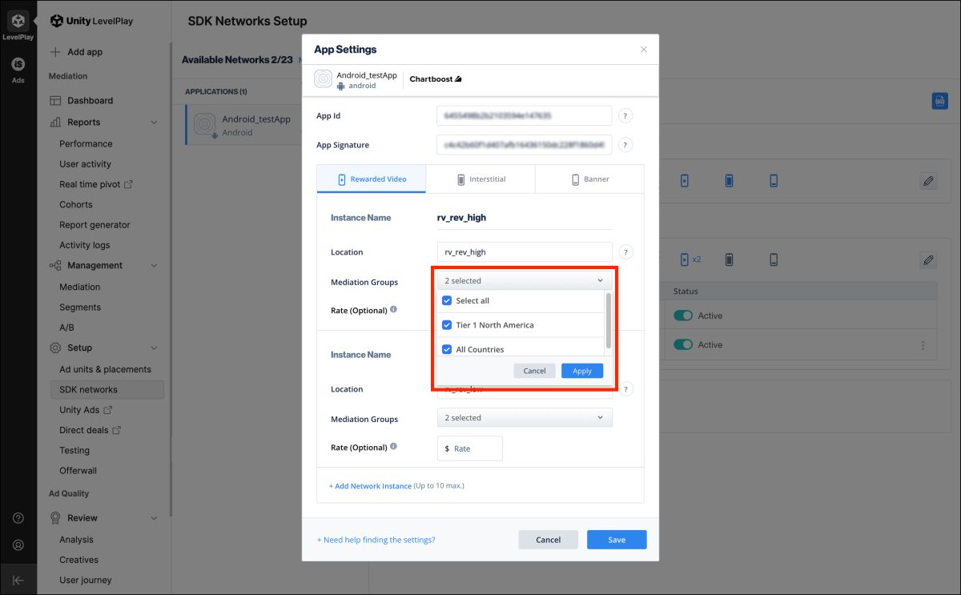The image size is (961, 595).
Task: Toggle the second Active status switch
Action: (x=683, y=345)
